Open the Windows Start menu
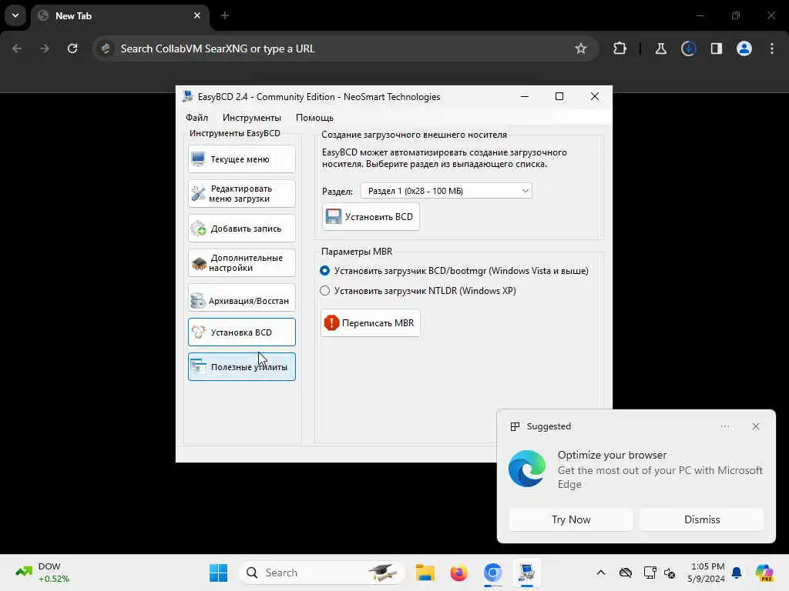This screenshot has height=591, width=789. (218, 573)
